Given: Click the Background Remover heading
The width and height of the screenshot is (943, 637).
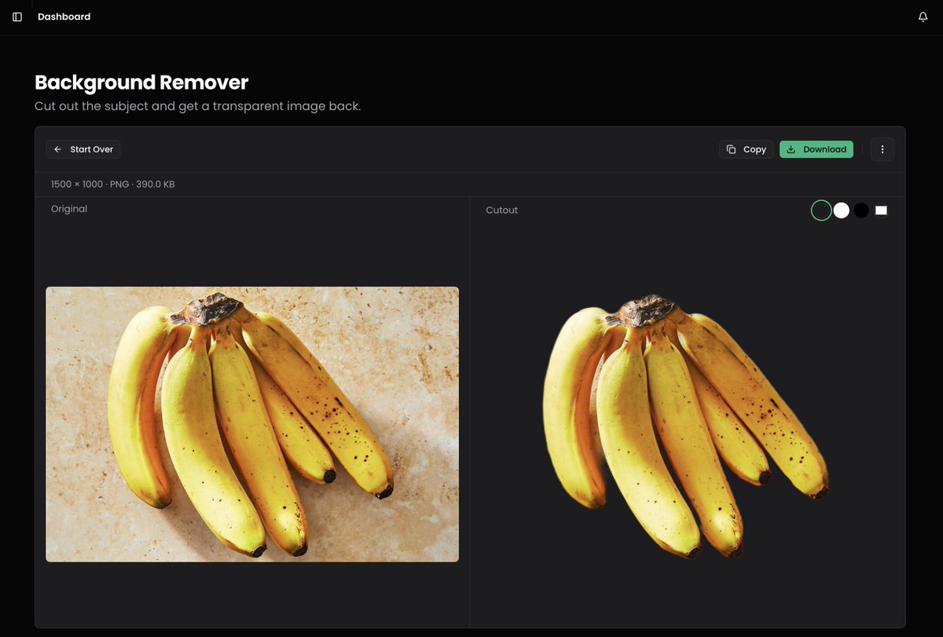Looking at the screenshot, I should click(141, 82).
